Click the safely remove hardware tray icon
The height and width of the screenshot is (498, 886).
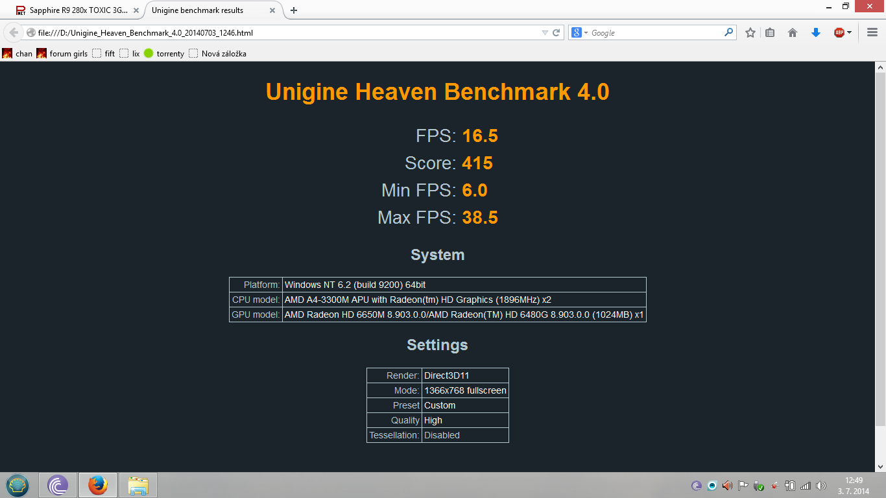click(x=759, y=486)
